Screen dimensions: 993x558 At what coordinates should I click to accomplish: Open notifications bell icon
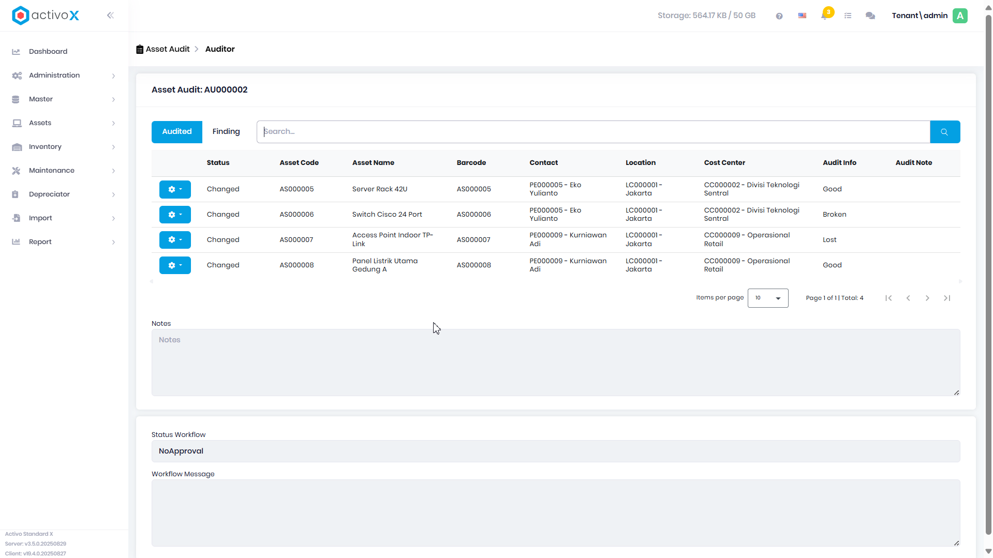(824, 16)
